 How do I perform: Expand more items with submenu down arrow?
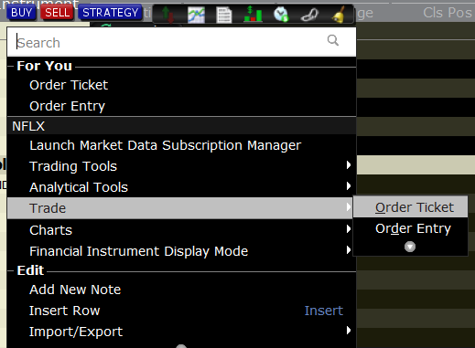410,247
